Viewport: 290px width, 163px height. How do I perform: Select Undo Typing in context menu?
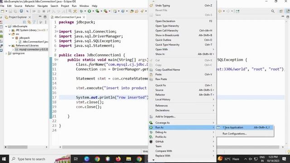[182, 5]
